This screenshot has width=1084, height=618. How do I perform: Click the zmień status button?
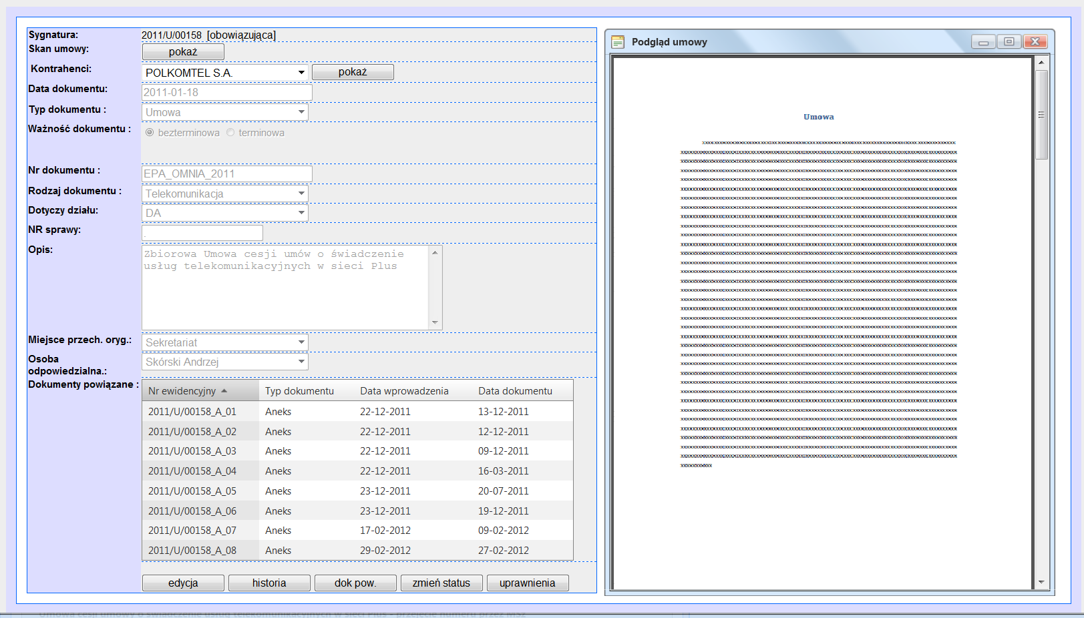tap(441, 583)
